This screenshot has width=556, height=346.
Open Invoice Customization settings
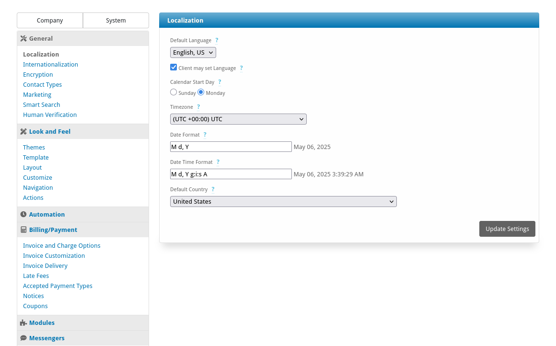tap(54, 255)
